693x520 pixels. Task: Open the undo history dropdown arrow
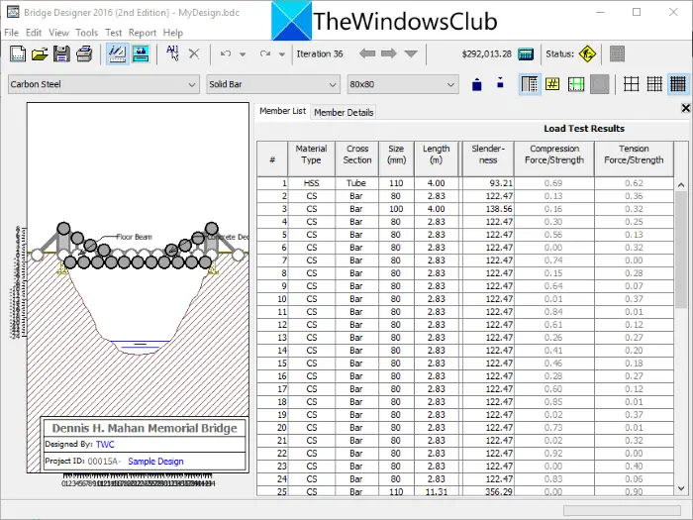(243, 54)
